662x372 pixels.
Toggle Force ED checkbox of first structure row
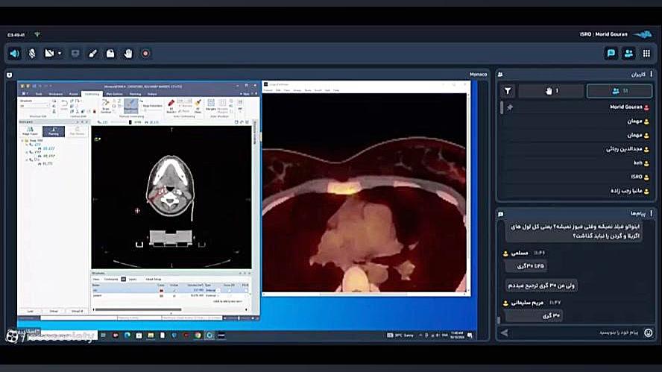coord(229,291)
